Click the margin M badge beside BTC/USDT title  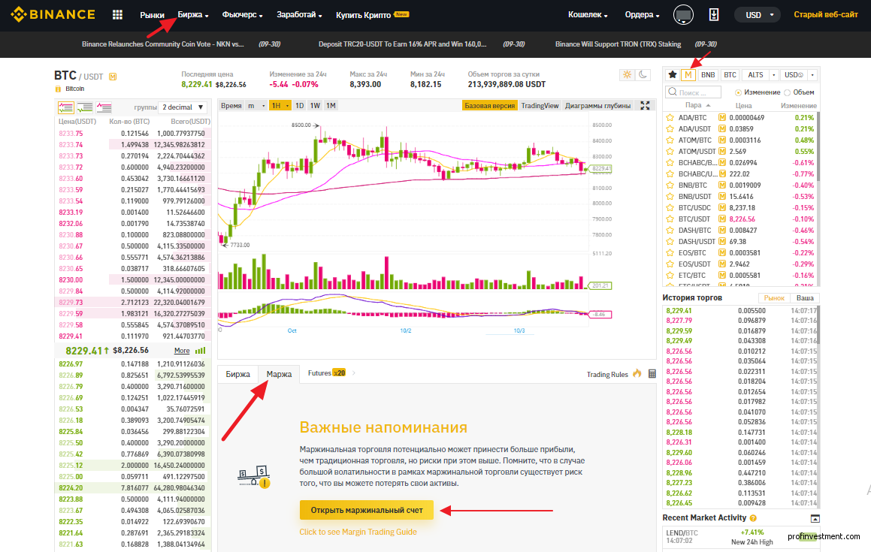pyautogui.click(x=113, y=77)
